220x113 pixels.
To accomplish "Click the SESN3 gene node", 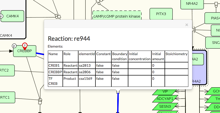I will click(x=165, y=106).
